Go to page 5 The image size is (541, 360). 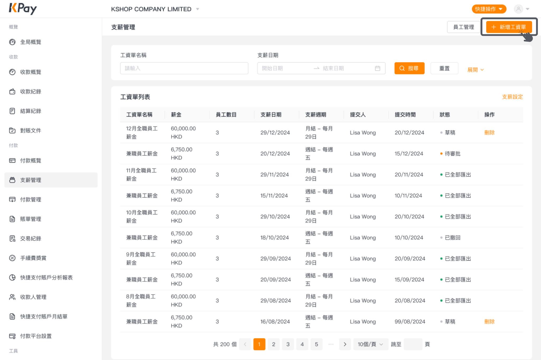tap(316, 344)
